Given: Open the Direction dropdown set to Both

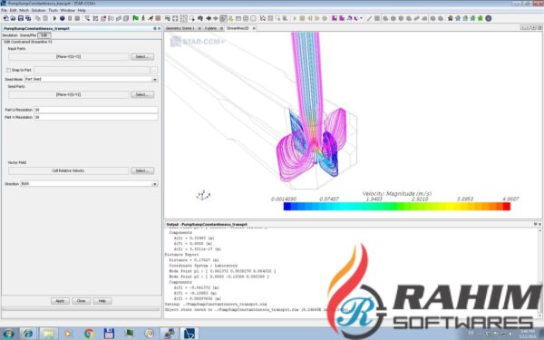Looking at the screenshot, I should (x=90, y=183).
